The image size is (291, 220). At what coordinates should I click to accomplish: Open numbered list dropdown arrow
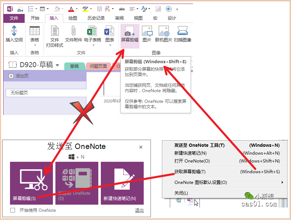36,9
